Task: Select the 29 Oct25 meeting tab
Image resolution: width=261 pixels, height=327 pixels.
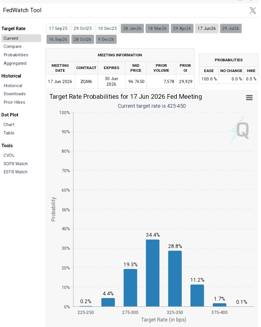Action: (x=83, y=28)
